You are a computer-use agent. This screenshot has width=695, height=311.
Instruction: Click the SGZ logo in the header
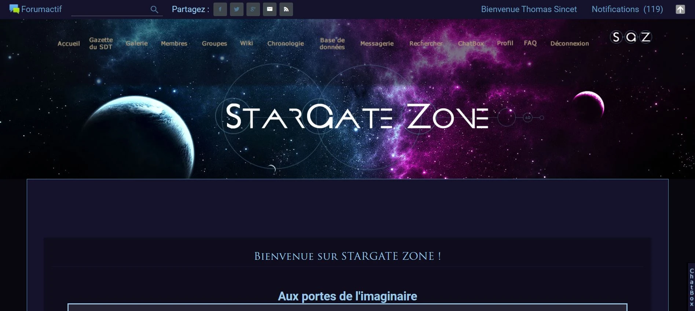click(630, 37)
